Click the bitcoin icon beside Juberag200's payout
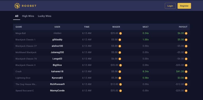 186,53
